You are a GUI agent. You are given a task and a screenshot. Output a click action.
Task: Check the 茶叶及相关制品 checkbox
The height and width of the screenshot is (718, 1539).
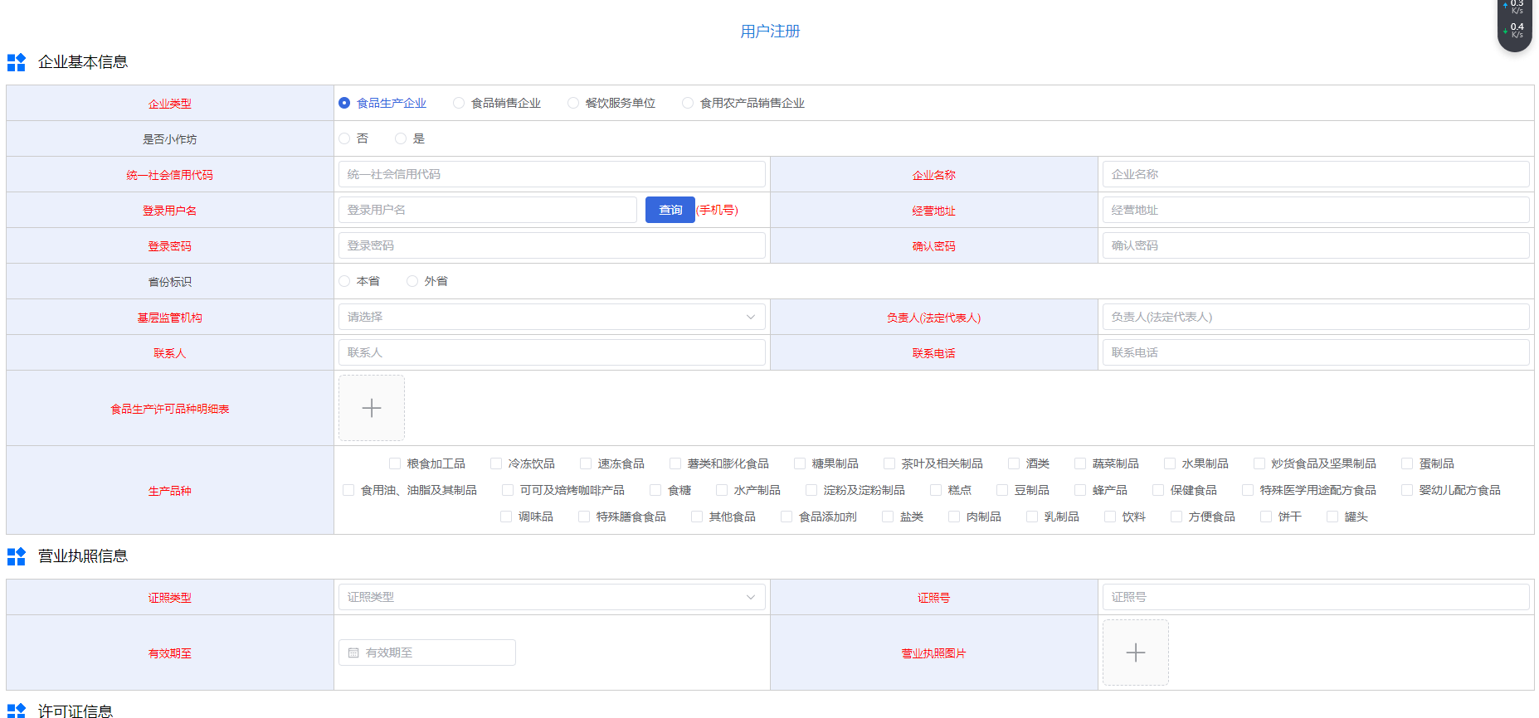click(x=889, y=463)
